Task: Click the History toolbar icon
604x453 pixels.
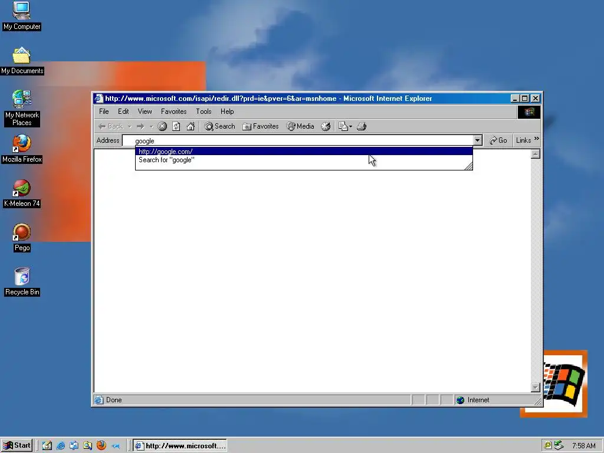Action: (326, 126)
